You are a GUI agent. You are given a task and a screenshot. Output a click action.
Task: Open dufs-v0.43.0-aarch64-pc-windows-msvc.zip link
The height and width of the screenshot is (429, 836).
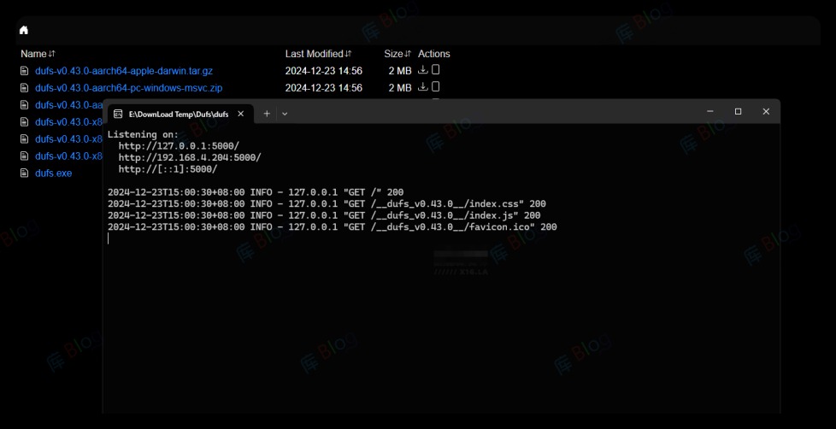(128, 88)
